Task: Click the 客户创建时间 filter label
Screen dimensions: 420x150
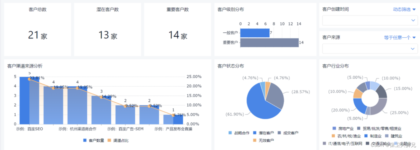Action: pos(336,9)
